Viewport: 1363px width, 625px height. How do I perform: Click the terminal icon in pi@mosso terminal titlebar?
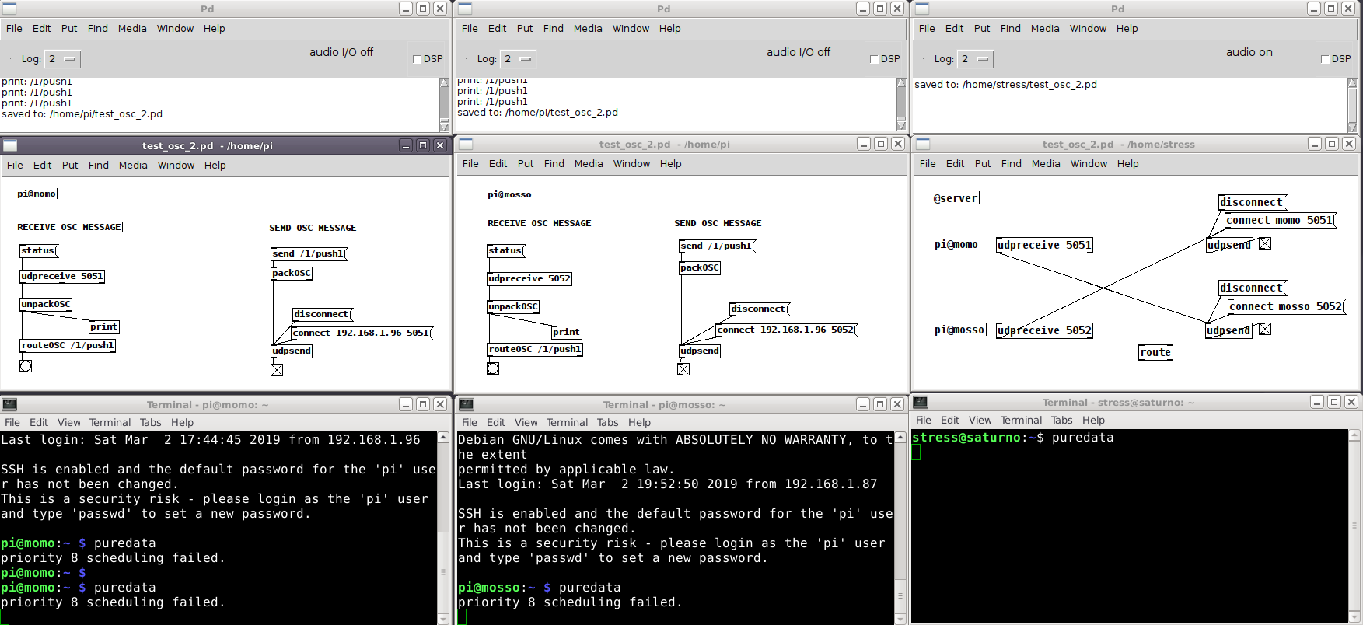467,404
